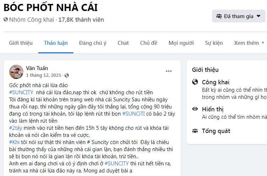Open the Mọi người tab
Screen dimensions: 267x176
click(x=181, y=43)
